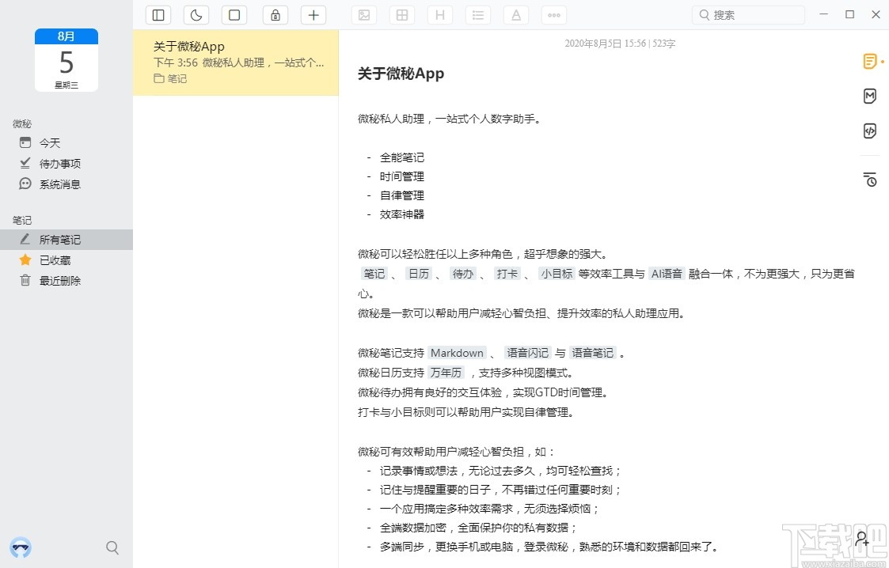889x568 pixels.
Task: Open the user avatar at bottom left
Action: tap(21, 547)
